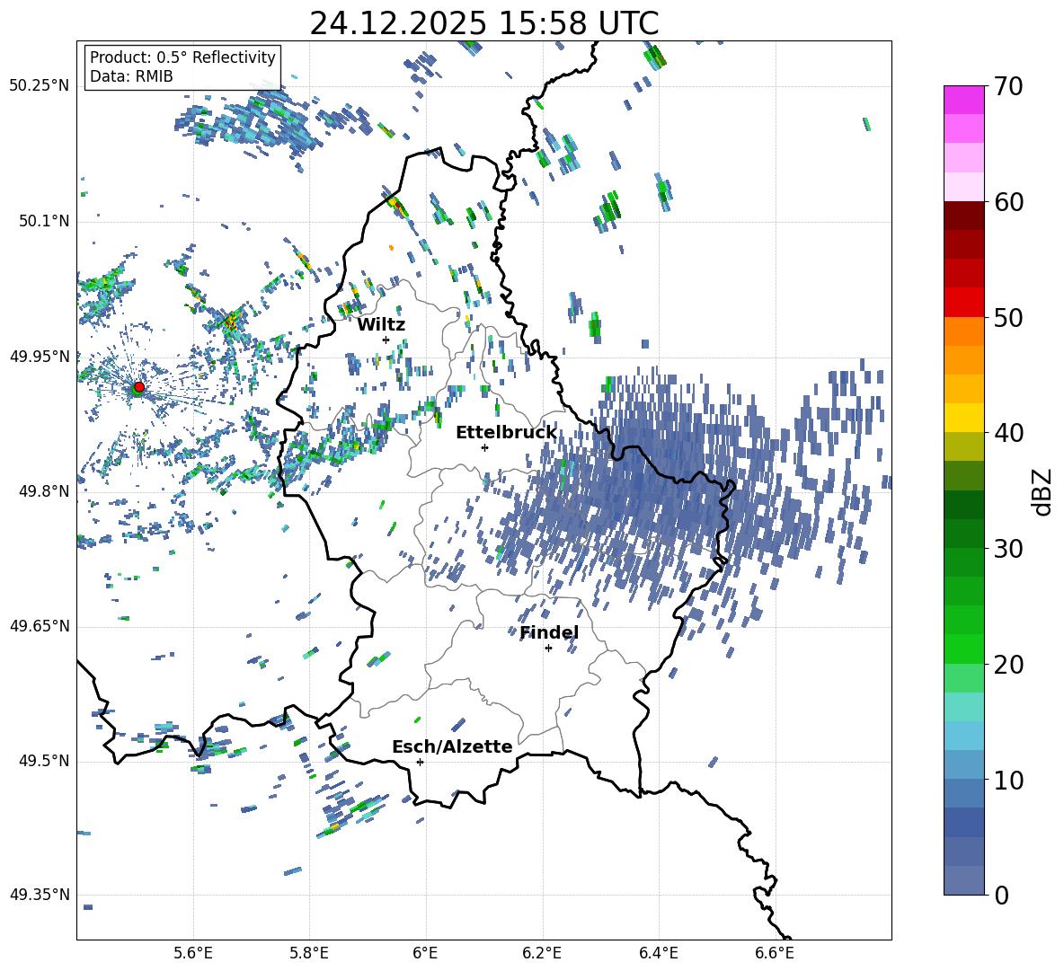This screenshot has height=971, width=1064.
Task: Pick the light blue colorbar segment above 10
Action: tap(963, 736)
